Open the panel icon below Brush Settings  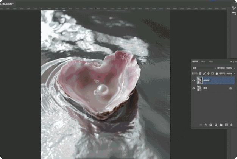[x=234, y=14]
